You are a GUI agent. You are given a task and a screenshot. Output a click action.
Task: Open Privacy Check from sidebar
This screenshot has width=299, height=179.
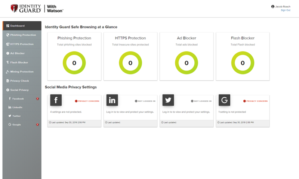pyautogui.click(x=19, y=81)
